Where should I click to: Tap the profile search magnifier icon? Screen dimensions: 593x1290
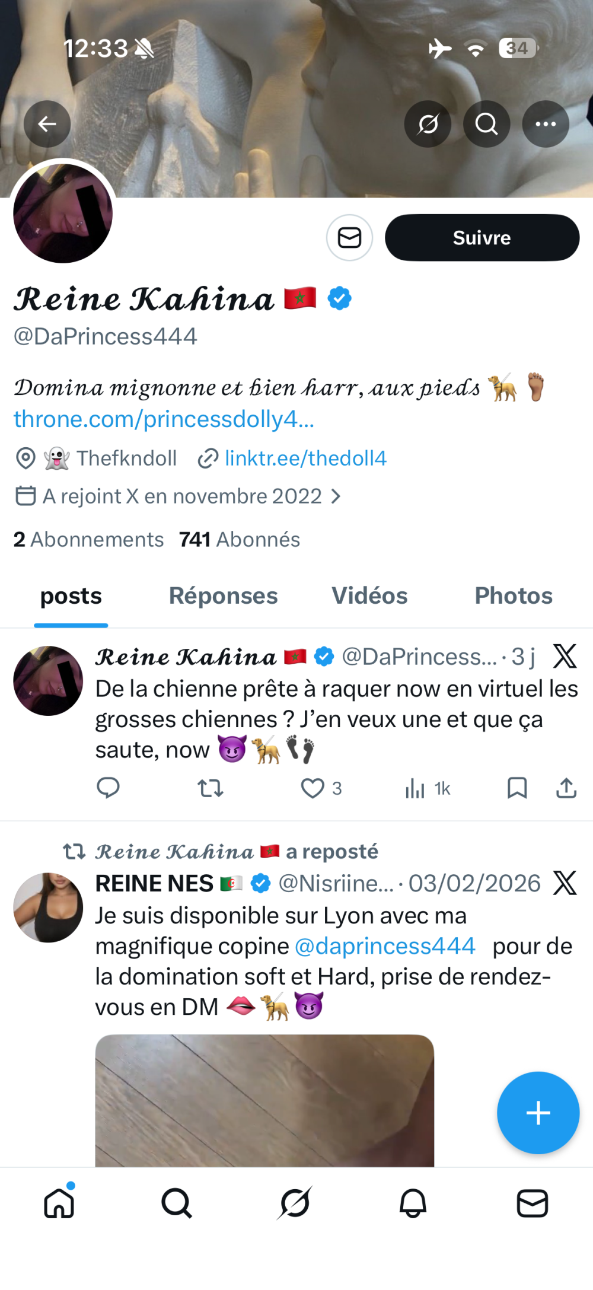(486, 124)
